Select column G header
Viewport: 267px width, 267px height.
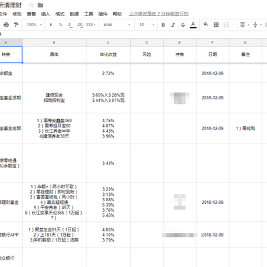(x=246, y=42)
